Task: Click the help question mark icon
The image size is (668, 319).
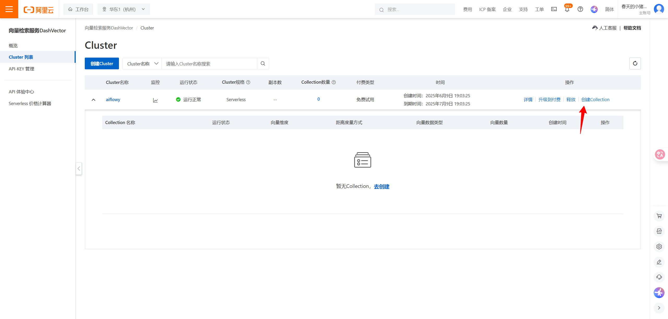Action: (x=580, y=9)
